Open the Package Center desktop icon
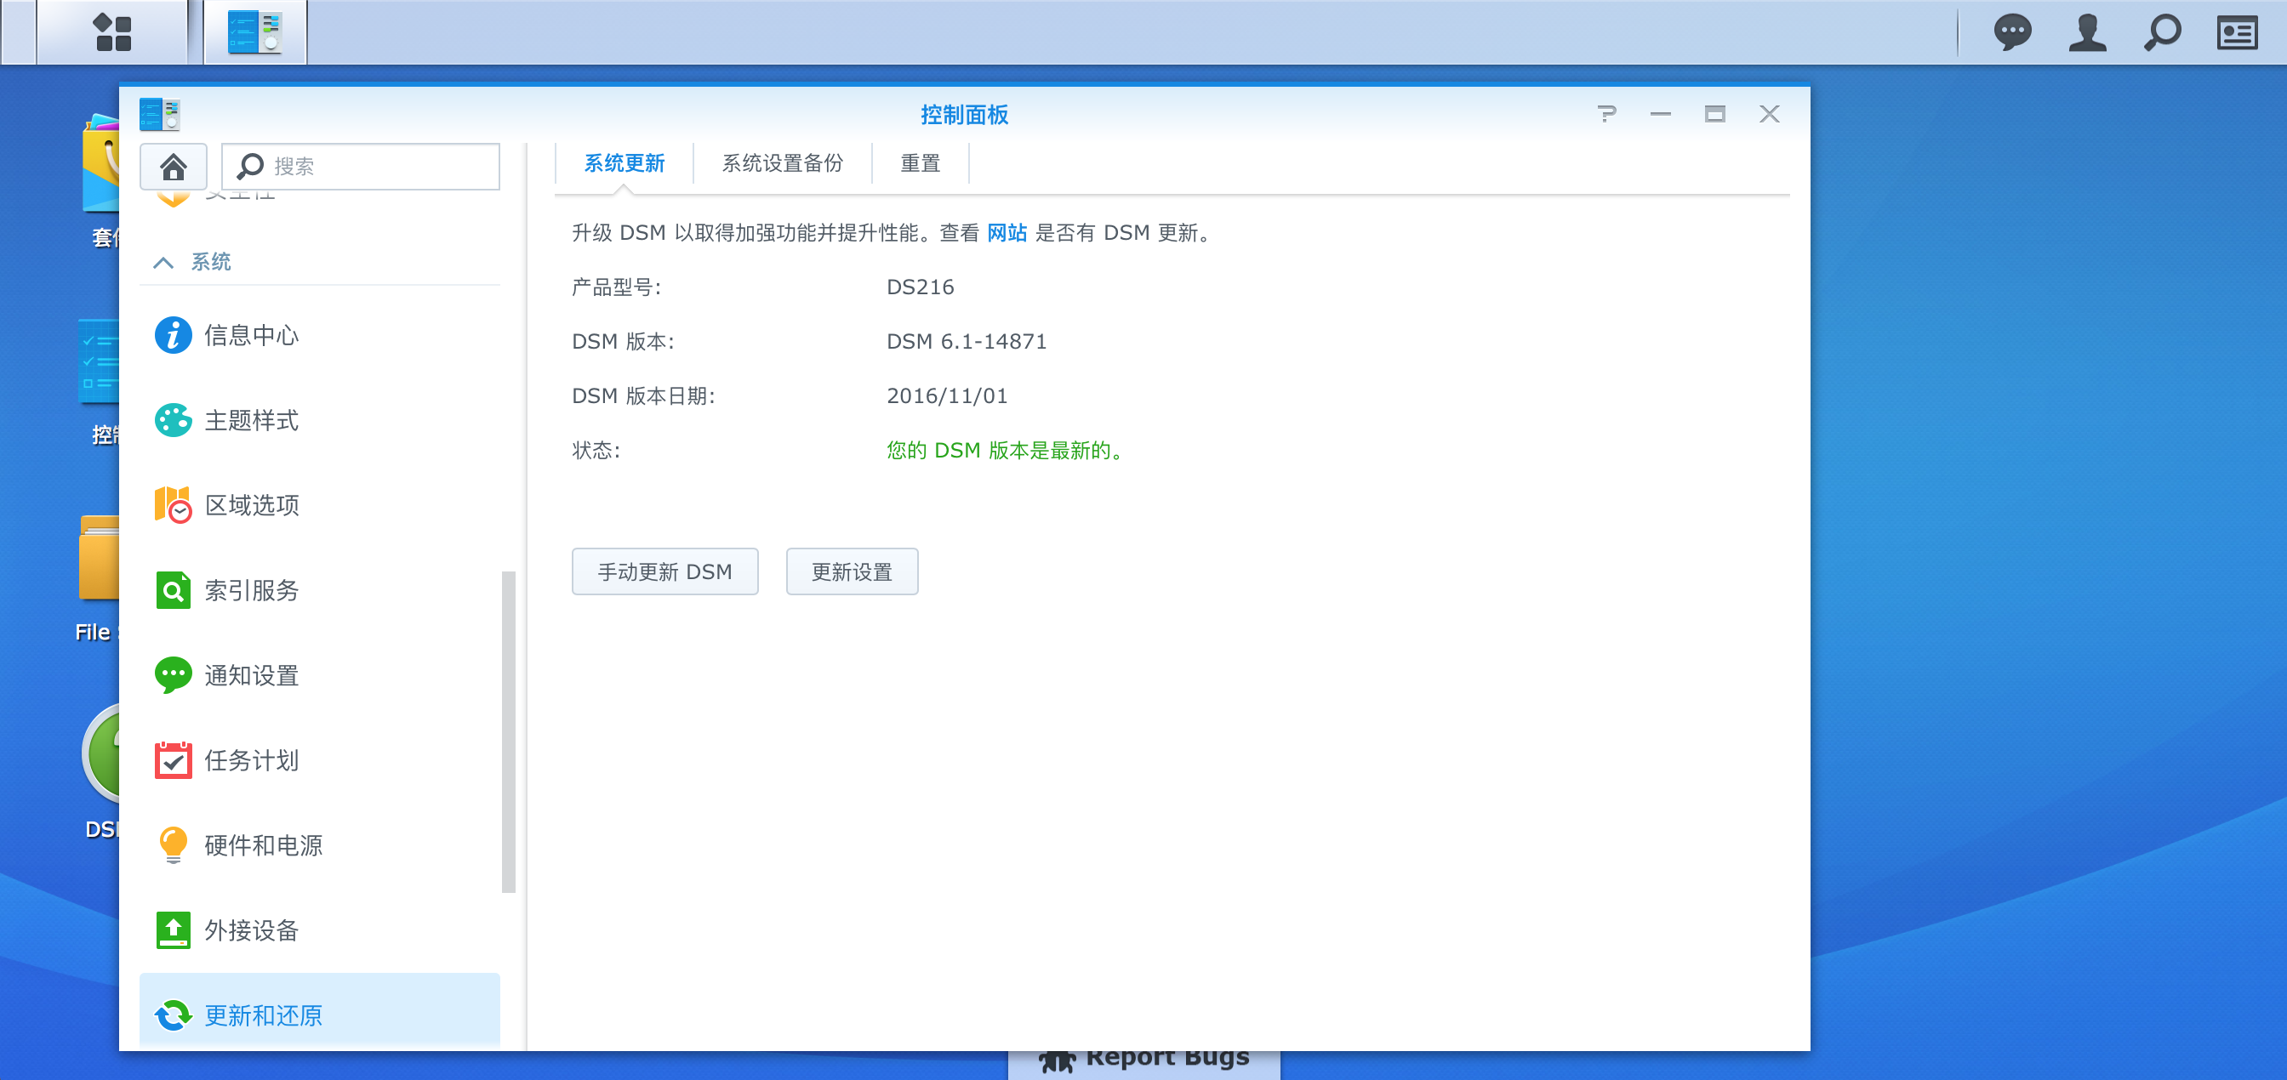The image size is (2287, 1080). 100,164
